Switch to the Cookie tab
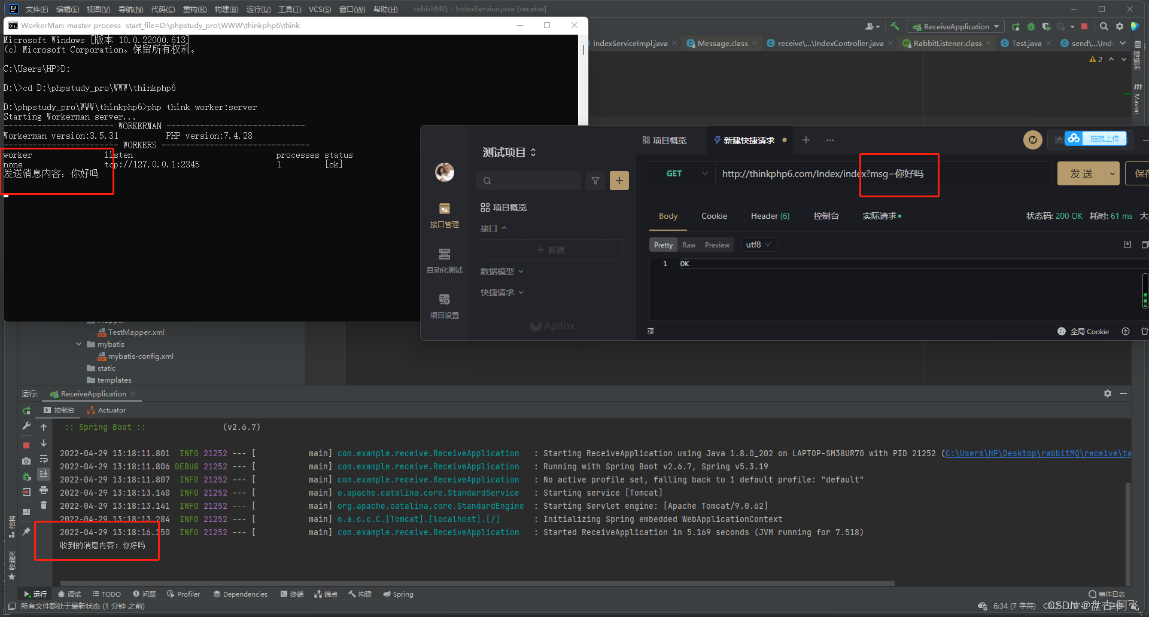 pos(713,216)
